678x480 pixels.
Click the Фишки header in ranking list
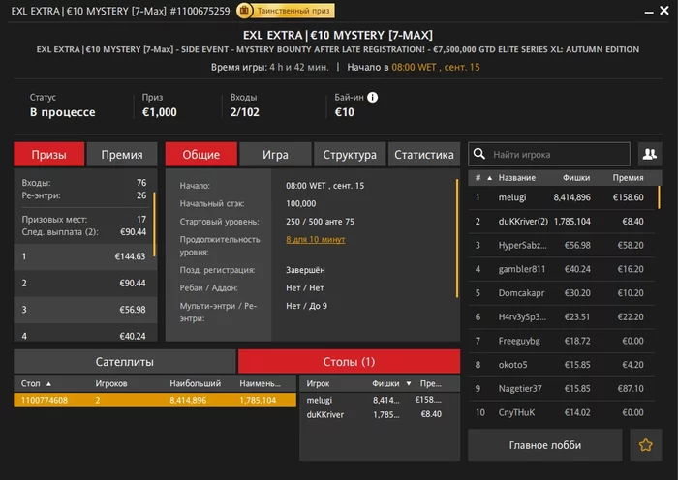pos(576,177)
